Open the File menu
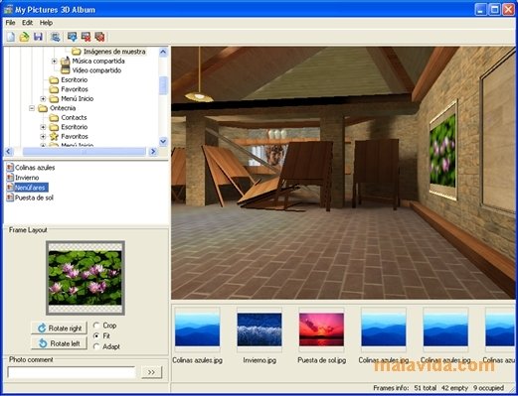The height and width of the screenshot is (396, 518). tap(10, 23)
